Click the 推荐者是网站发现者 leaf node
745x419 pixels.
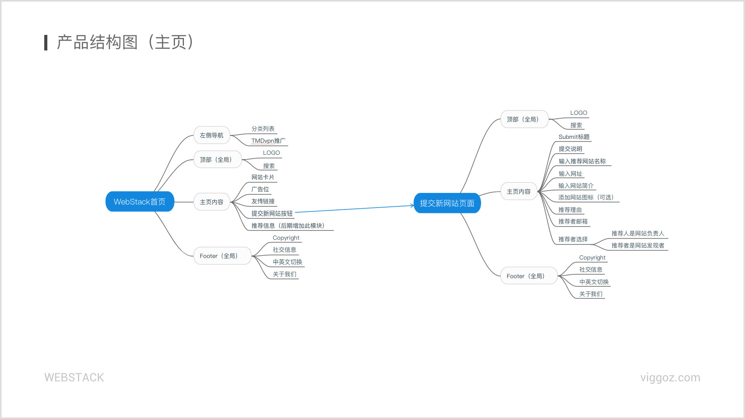(x=638, y=246)
